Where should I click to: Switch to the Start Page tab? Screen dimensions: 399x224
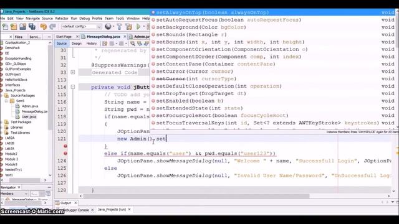pyautogui.click(x=64, y=37)
